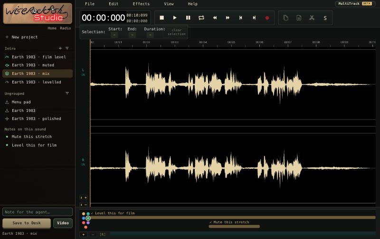
Task: Click the S (silence) toolbar button
Action: [x=325, y=18]
